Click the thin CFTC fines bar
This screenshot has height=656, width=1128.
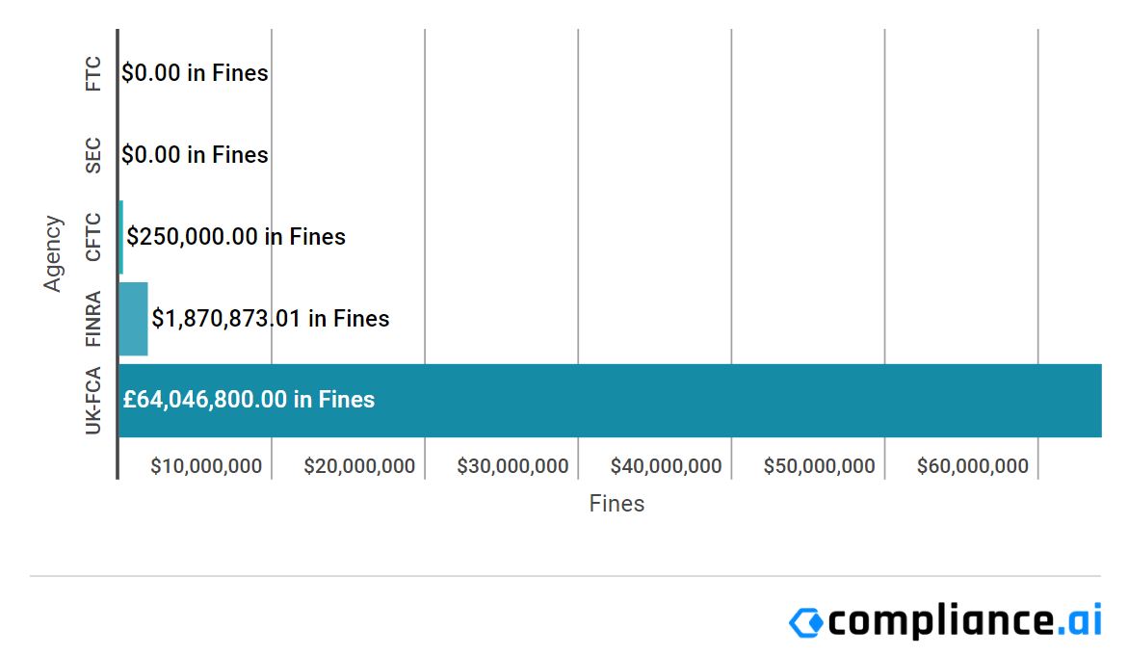point(120,237)
